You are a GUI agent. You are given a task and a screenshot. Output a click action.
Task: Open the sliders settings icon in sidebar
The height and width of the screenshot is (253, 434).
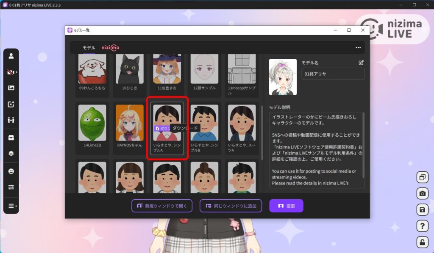tap(11, 187)
